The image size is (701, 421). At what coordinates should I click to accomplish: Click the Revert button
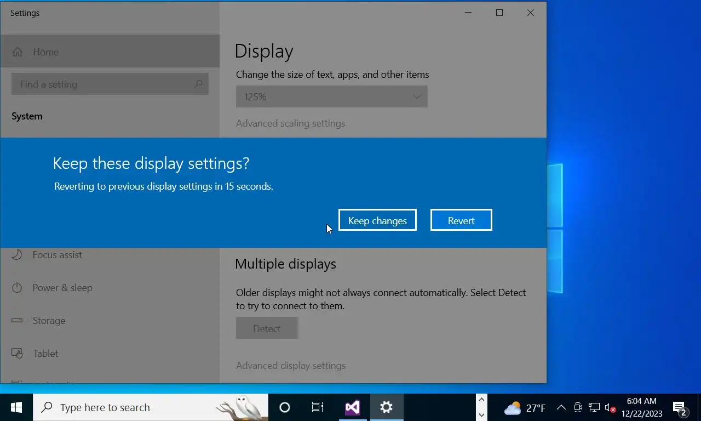click(461, 220)
